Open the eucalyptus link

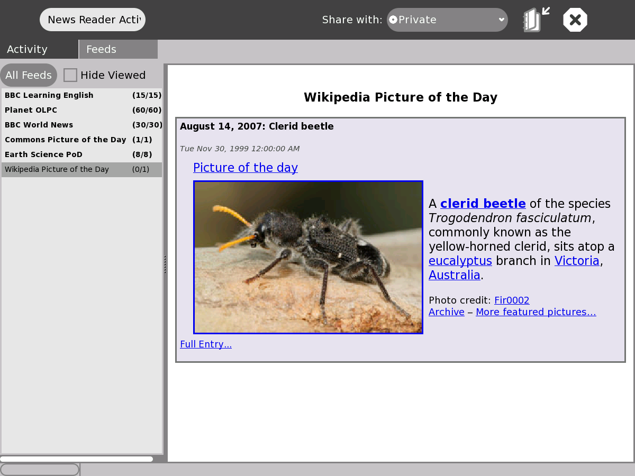coord(460,261)
